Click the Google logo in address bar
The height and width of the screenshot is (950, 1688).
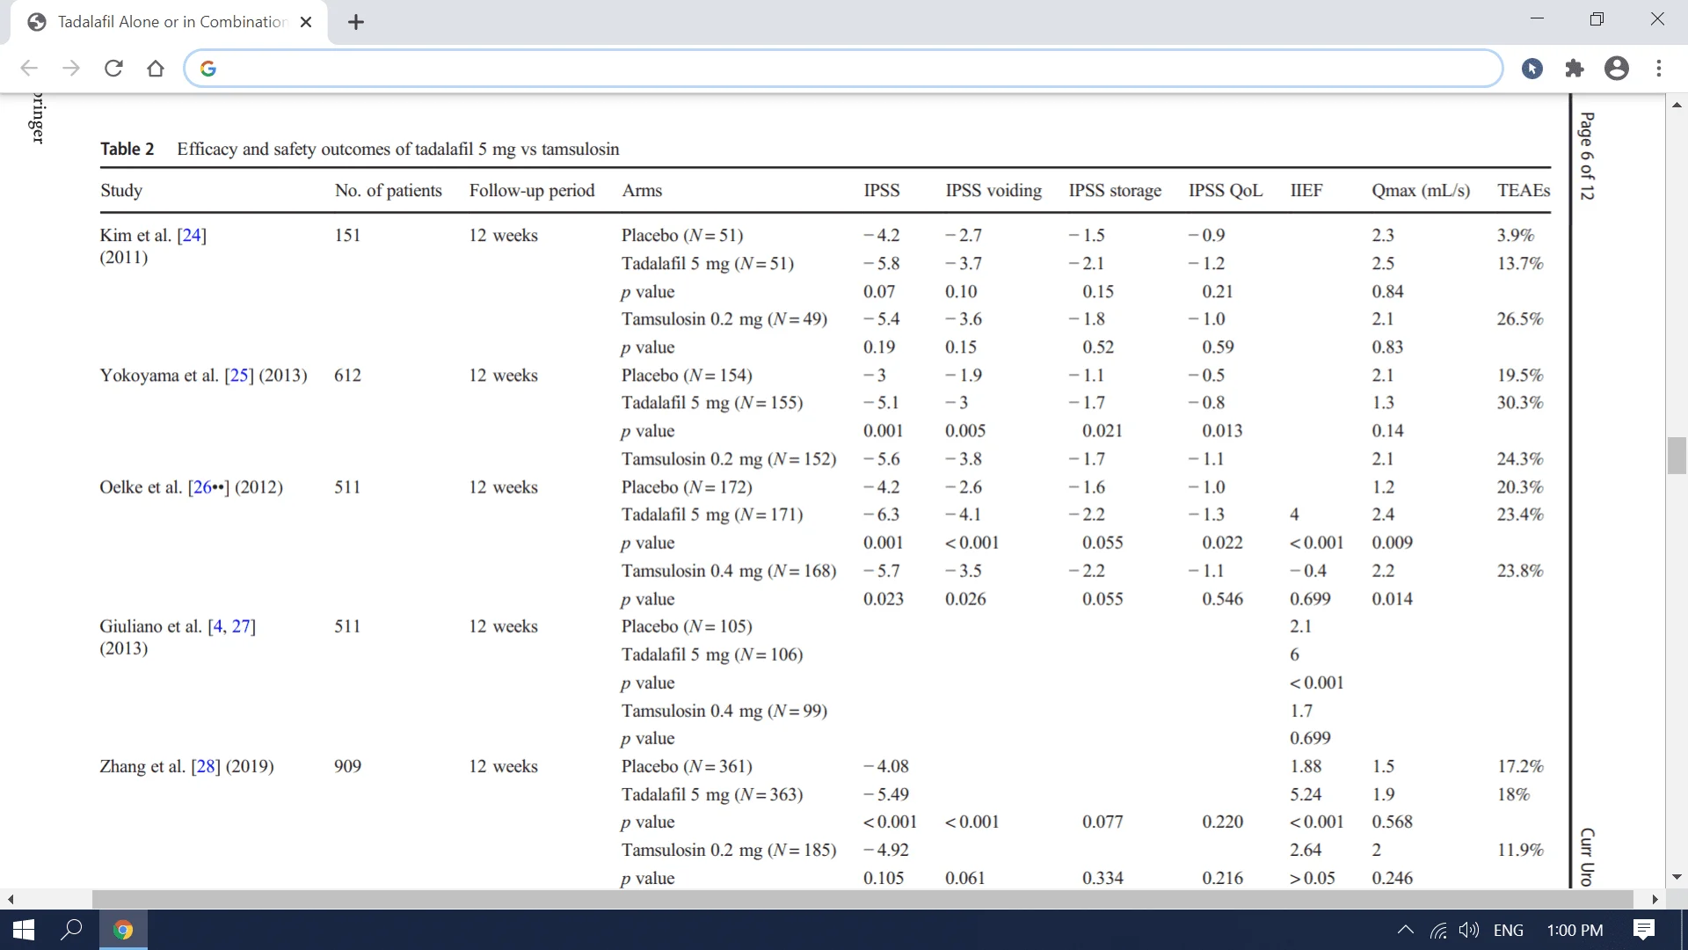tap(208, 69)
